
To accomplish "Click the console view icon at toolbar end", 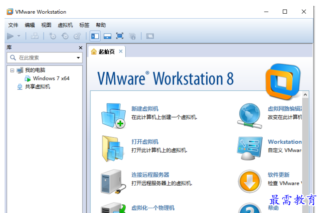I will [150, 36].
